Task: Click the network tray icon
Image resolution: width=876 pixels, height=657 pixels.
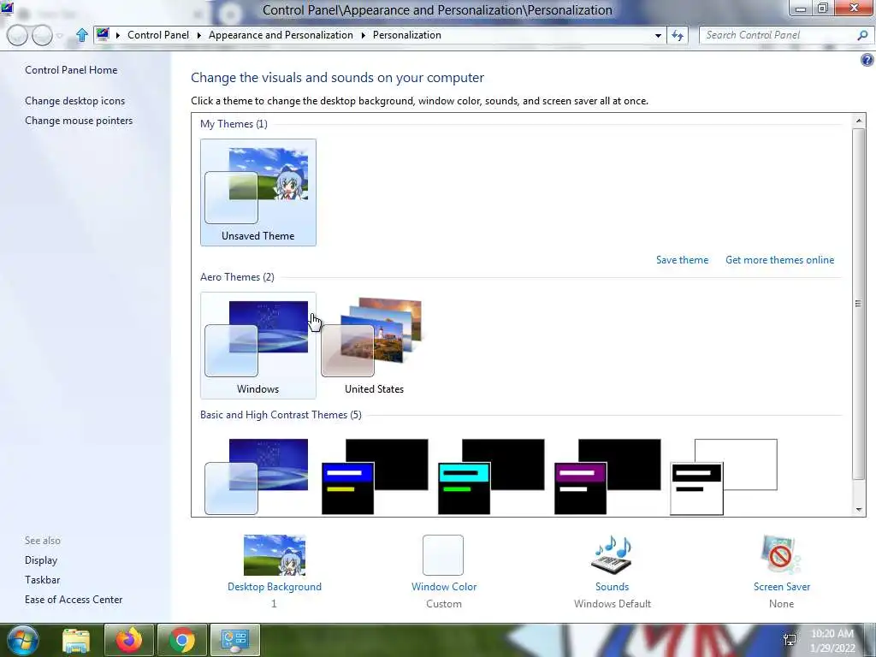Action: (790, 639)
